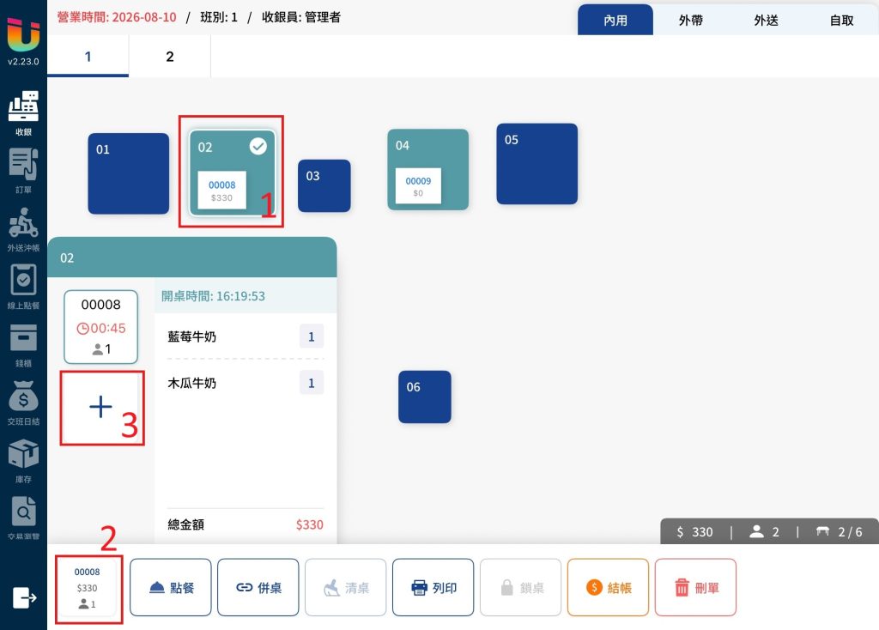Viewport: 879px width, 630px height.
Task: Open the 交班日結 money bag icon
Action: (23, 396)
